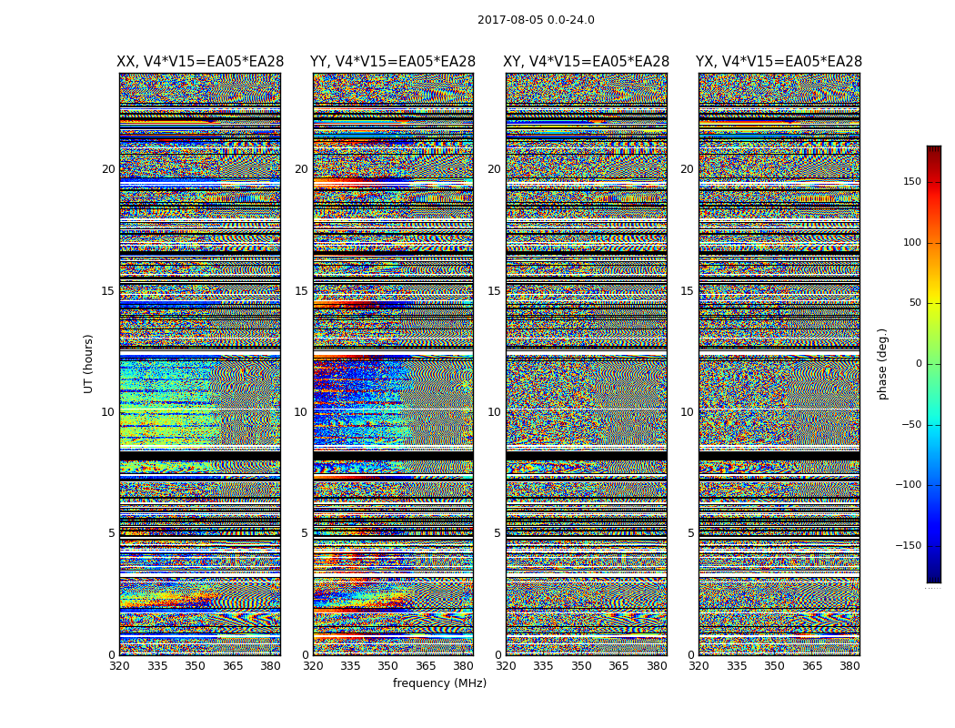Image resolution: width=955 pixels, height=728 pixels.
Task: Click the '15' UT tick of YY panel
Action: [x=301, y=291]
